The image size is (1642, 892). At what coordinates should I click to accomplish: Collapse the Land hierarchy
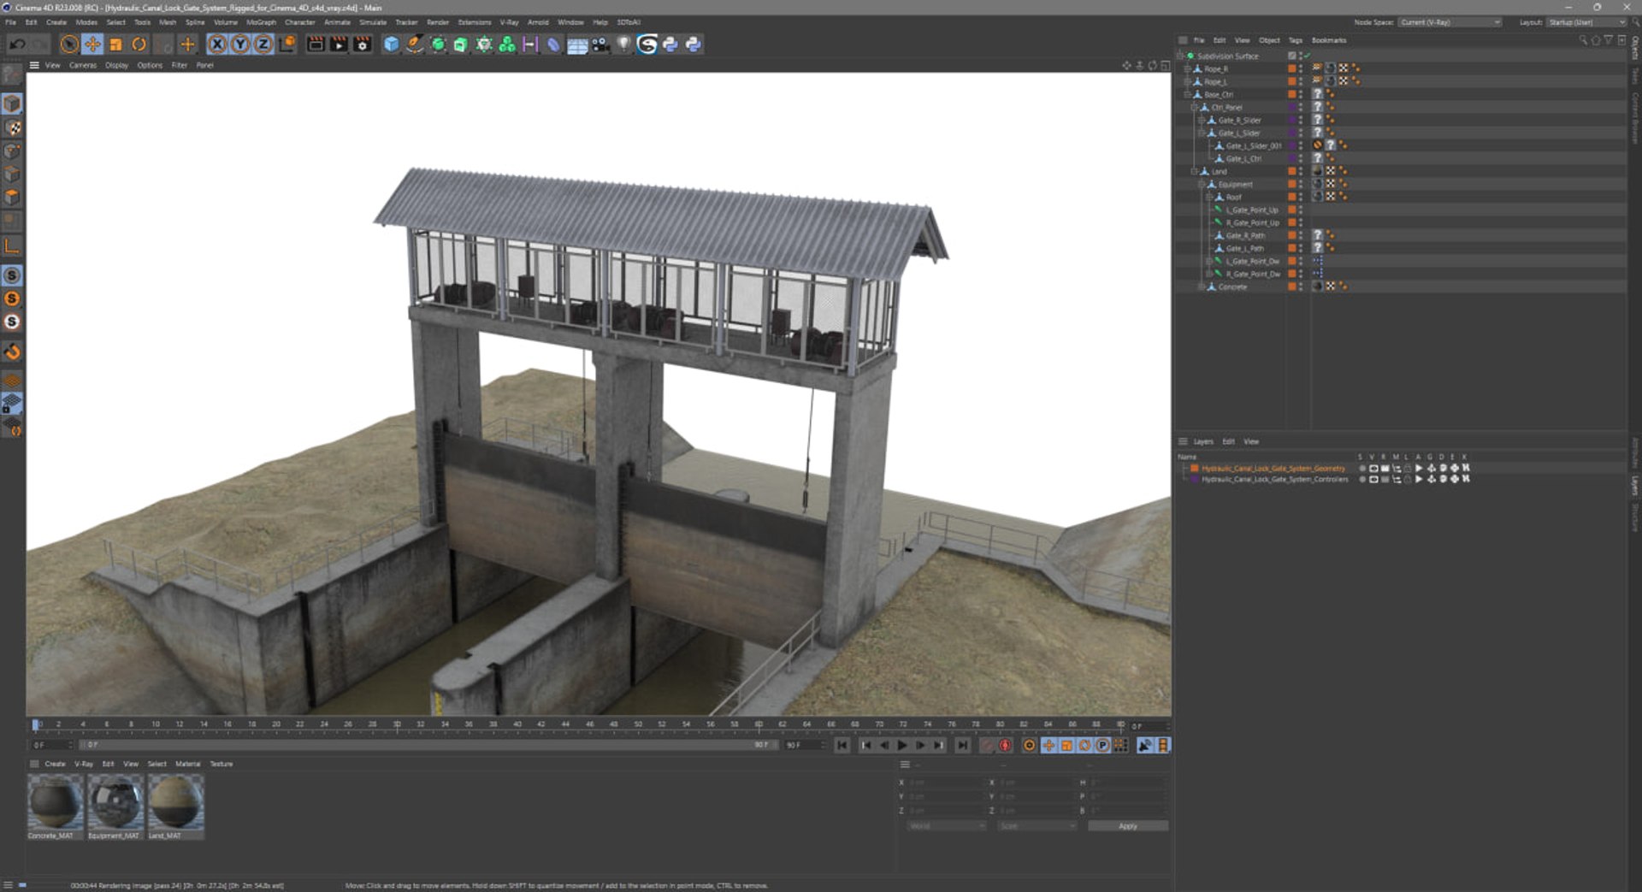pos(1195,171)
